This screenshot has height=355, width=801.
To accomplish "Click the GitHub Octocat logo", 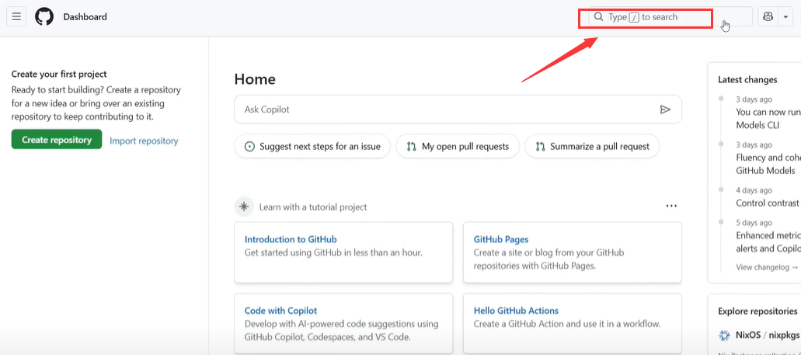I will click(44, 17).
